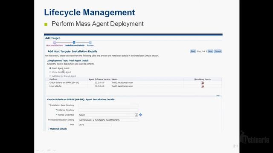Click the add Named Credential plus icon
The height and width of the screenshot is (153, 273).
(x=140, y=115)
